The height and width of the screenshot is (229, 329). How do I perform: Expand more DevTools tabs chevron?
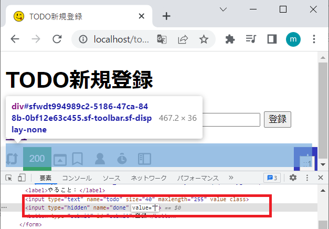pyautogui.click(x=231, y=178)
